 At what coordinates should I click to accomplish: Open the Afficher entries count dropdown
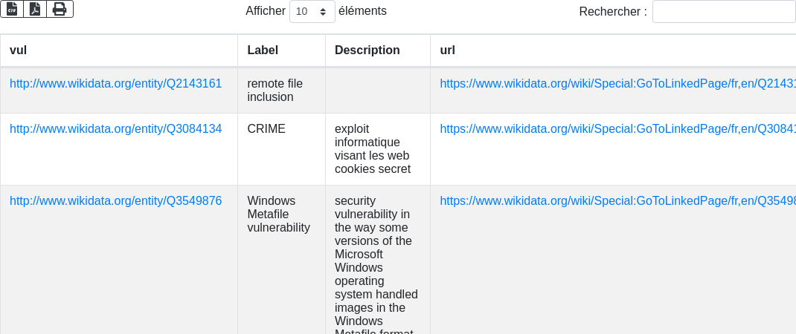312,12
